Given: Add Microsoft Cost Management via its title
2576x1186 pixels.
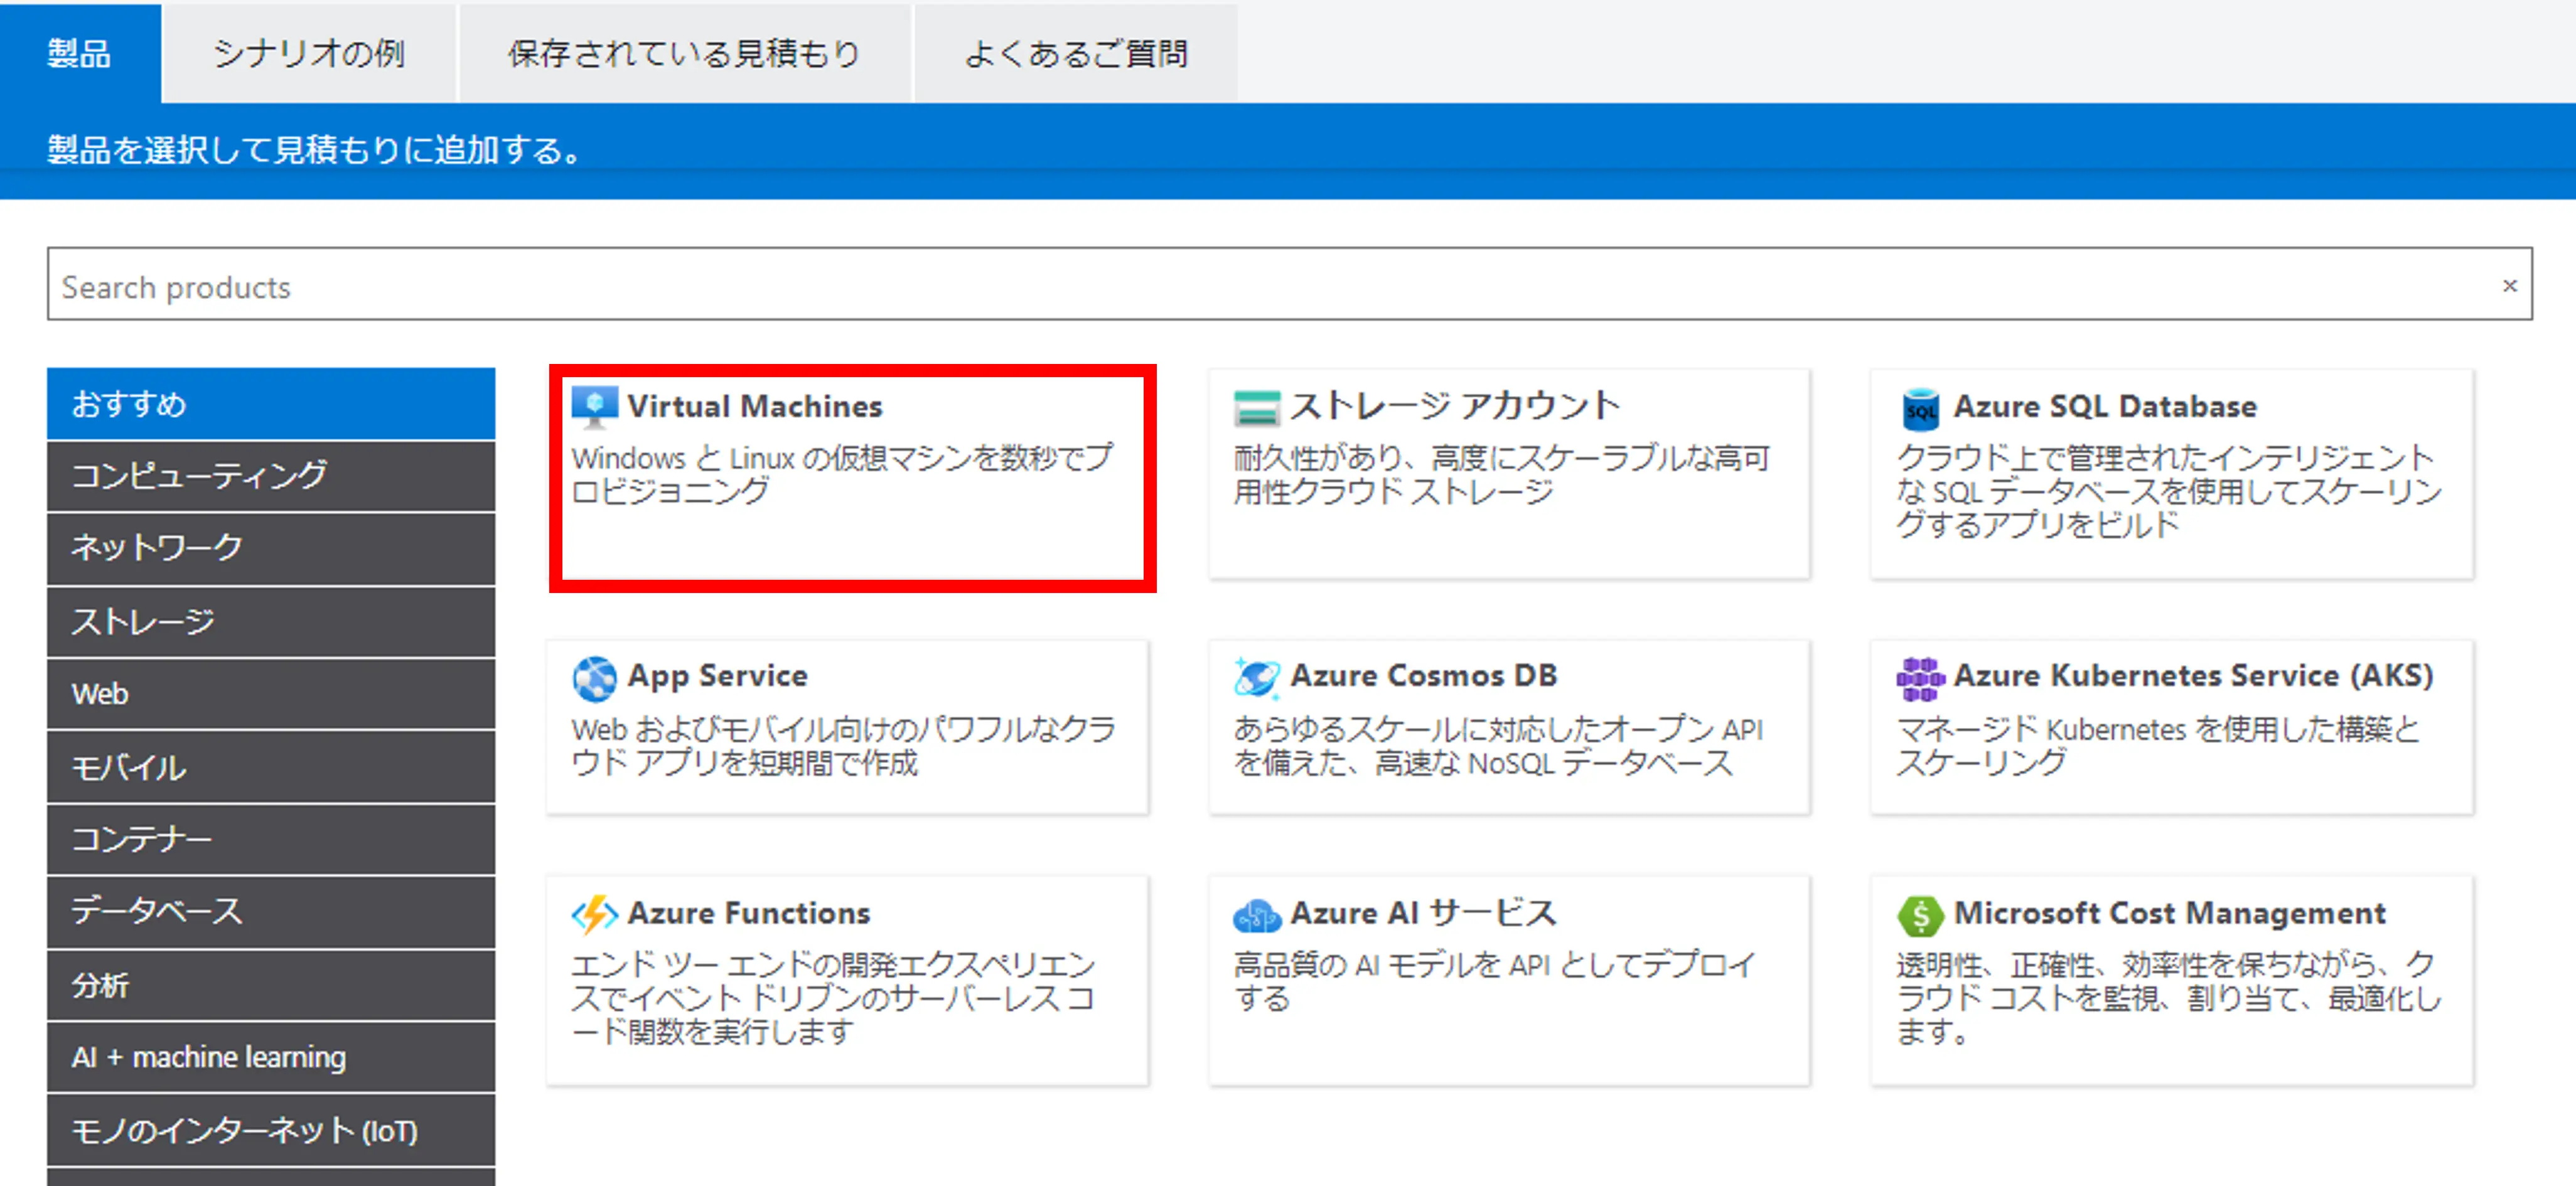Looking at the screenshot, I should click(2170, 914).
